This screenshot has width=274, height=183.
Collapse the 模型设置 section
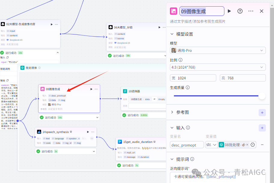171,34
